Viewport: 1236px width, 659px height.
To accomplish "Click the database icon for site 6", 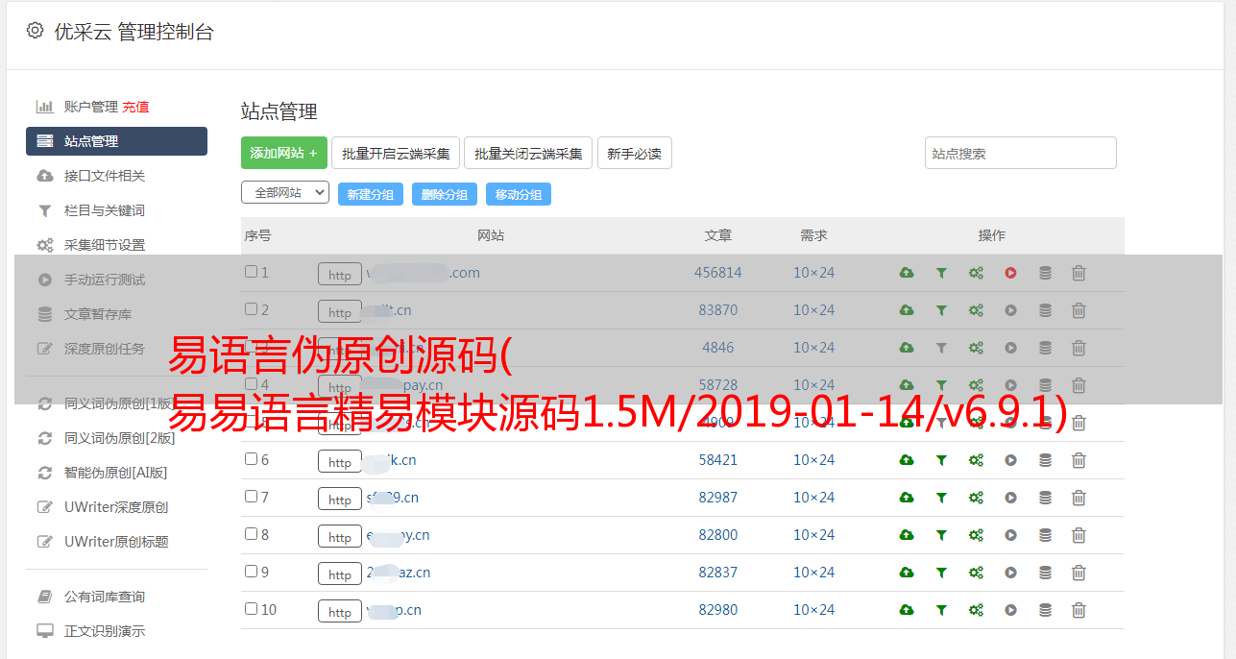I will click(x=1045, y=460).
